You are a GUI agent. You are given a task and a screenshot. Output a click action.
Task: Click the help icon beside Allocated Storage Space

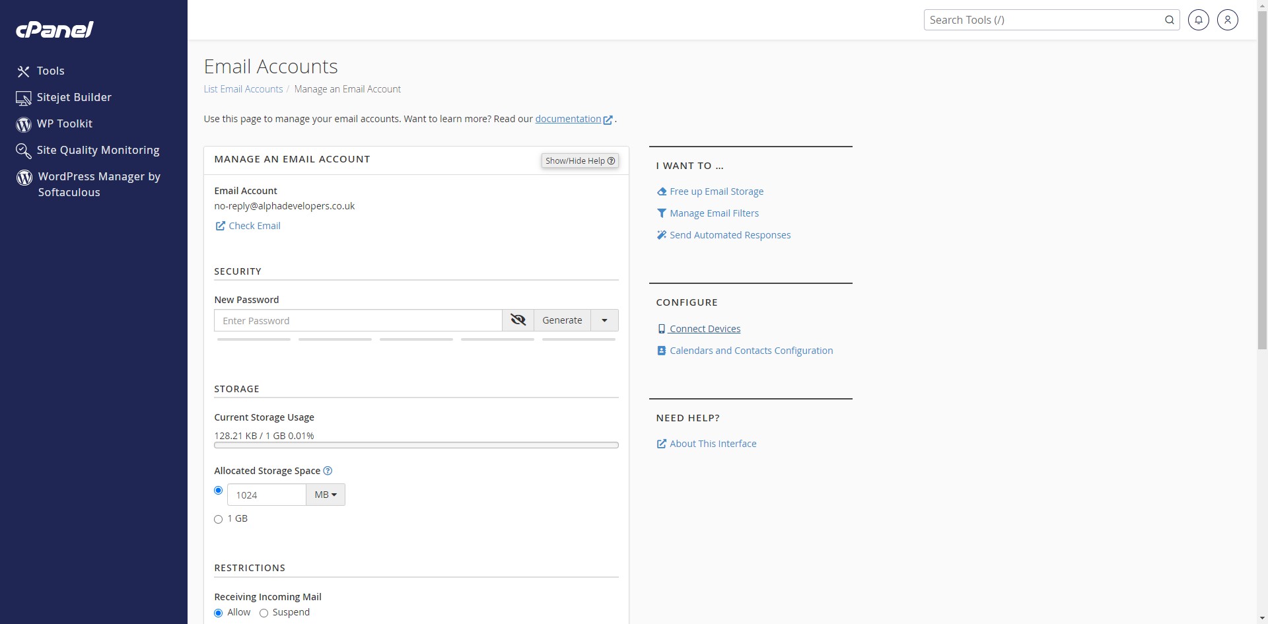pos(328,471)
